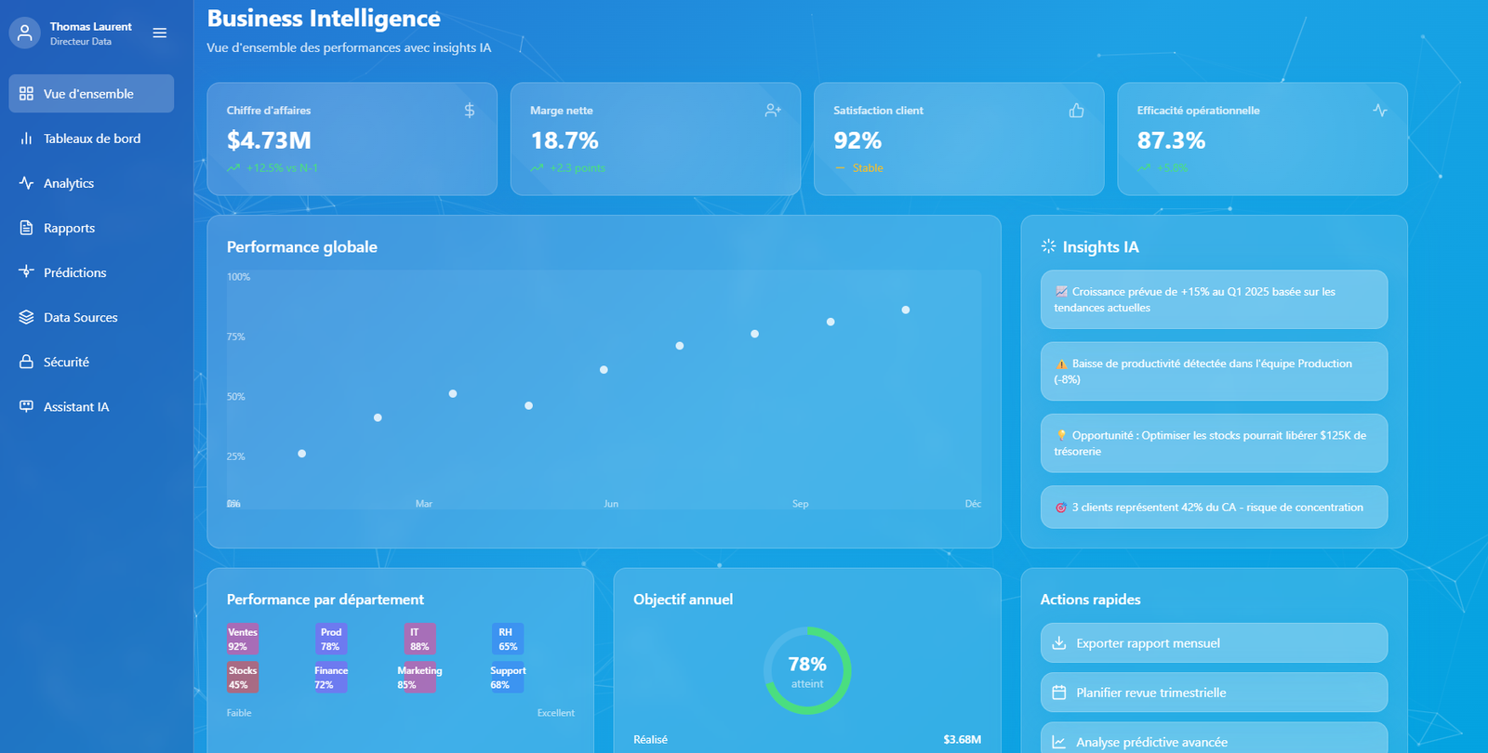Click the sparkle icon beside Insights IA

(1048, 246)
